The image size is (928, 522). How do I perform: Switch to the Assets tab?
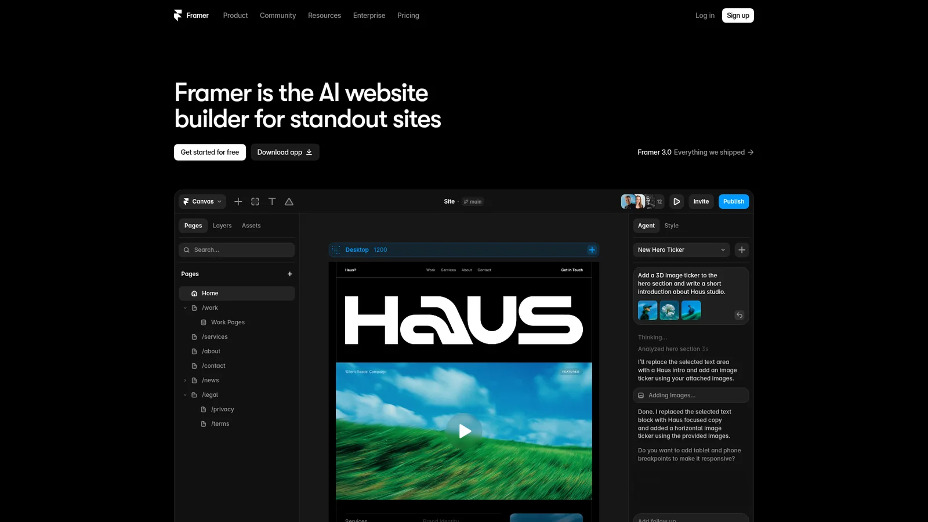click(251, 226)
